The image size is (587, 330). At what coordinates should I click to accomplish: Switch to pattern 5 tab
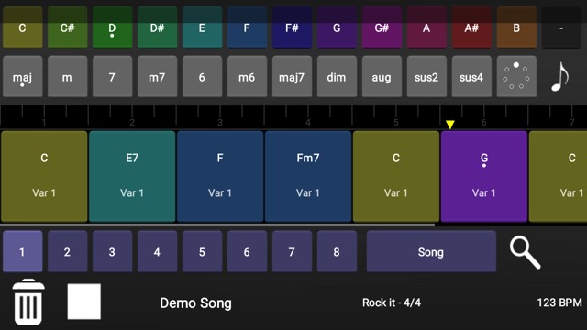202,251
